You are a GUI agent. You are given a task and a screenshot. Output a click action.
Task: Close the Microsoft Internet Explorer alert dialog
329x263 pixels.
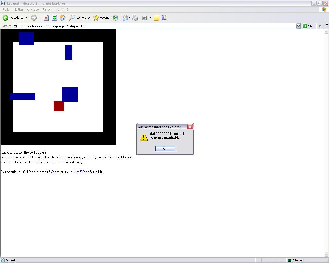(190, 127)
